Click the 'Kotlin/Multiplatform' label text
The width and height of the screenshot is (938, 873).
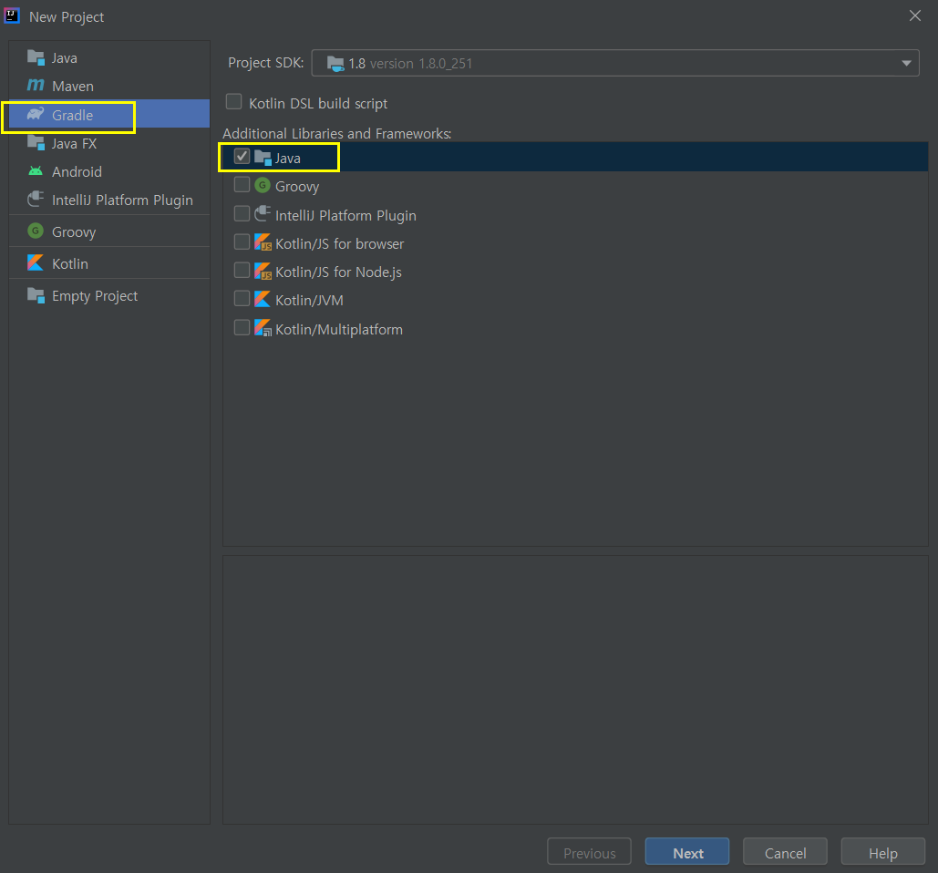(338, 330)
